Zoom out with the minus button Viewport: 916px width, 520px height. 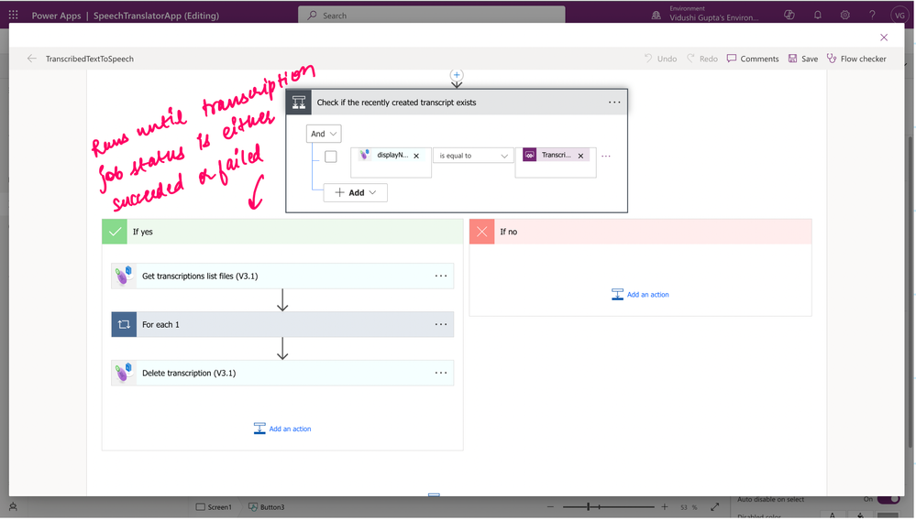[550, 507]
